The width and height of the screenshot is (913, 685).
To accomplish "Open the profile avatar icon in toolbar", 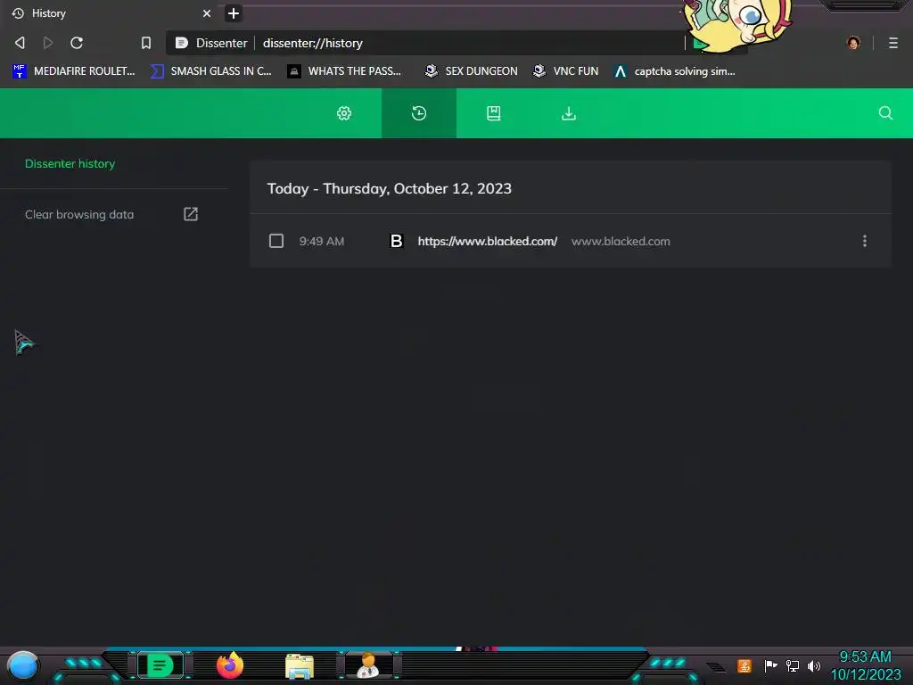I will [853, 43].
